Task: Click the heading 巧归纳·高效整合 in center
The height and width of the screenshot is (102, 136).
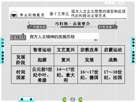Action: click(x=72, y=24)
